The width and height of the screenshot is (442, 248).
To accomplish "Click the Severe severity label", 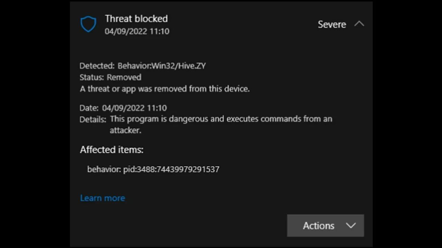I will 331,24.
